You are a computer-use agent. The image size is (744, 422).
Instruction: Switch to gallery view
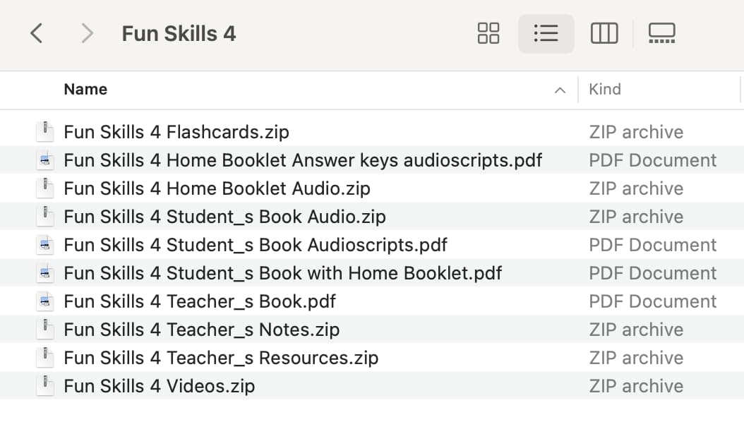pyautogui.click(x=662, y=34)
